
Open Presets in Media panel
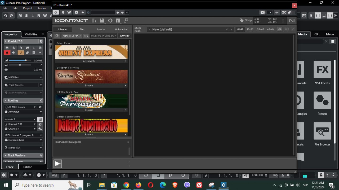click(x=322, y=103)
